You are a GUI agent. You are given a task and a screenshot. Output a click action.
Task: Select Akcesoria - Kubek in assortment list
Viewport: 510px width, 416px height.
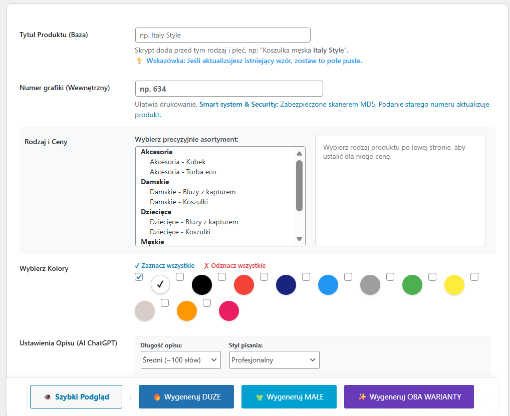click(x=177, y=162)
